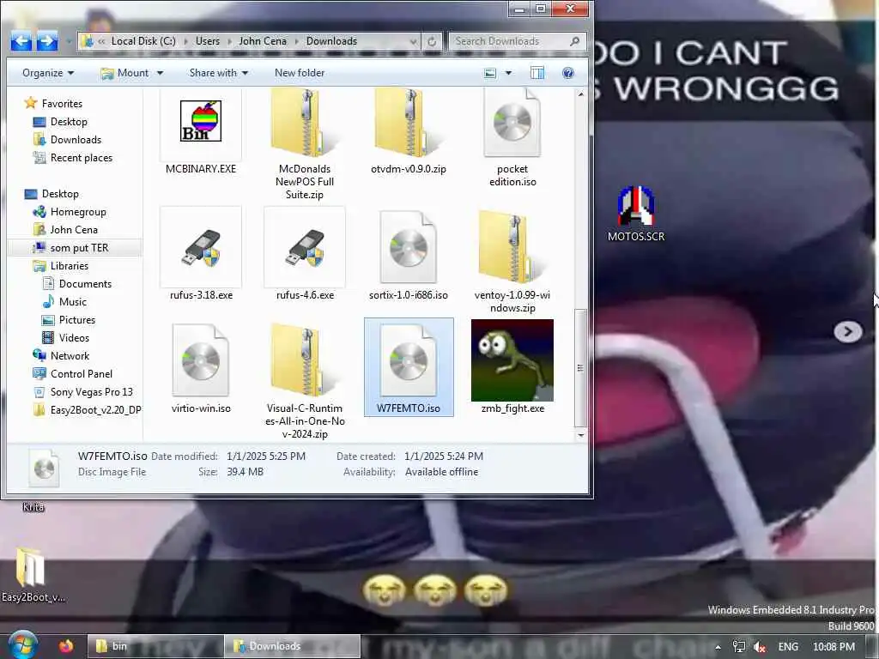Open the Mount dropdown arrow

coord(160,73)
